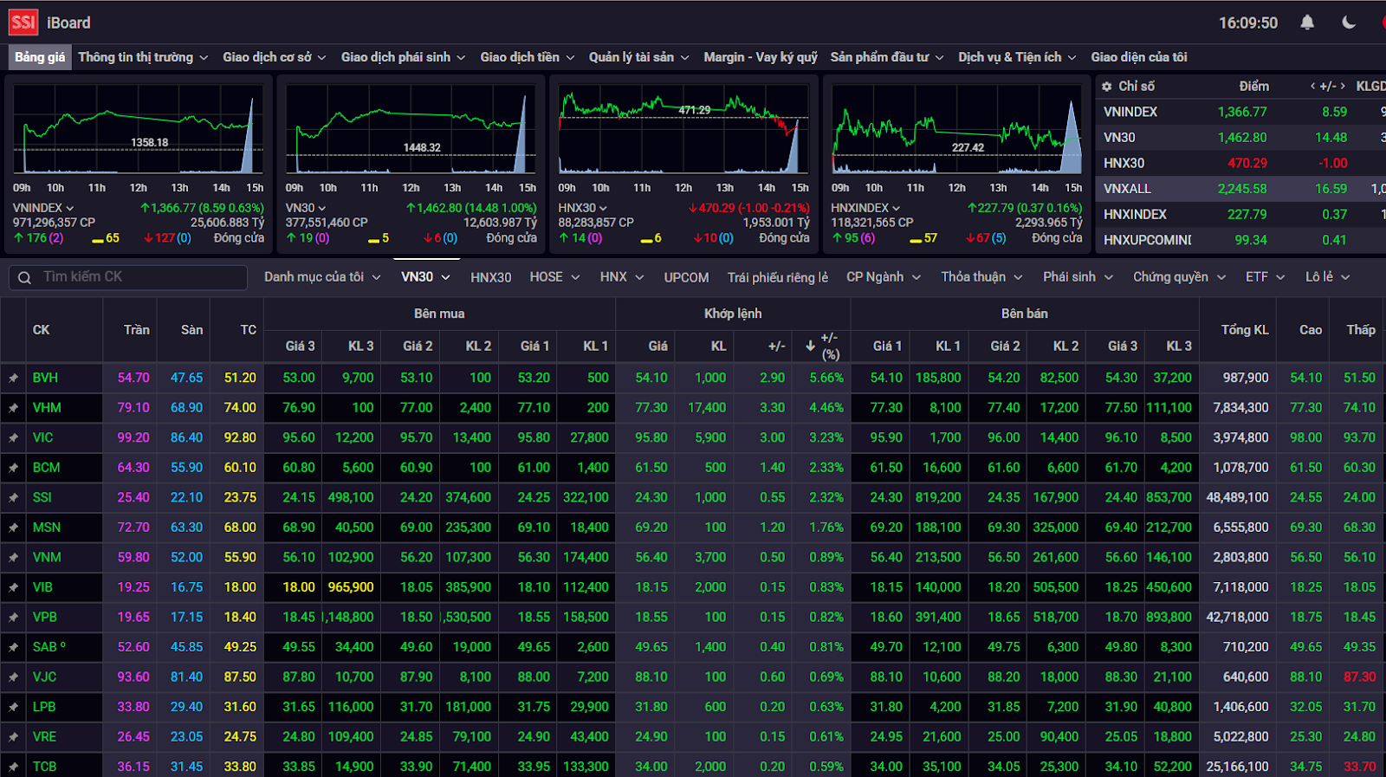Expand the Quản lý tài sản menu
Image resolution: width=1386 pixels, height=777 pixels.
coord(639,57)
